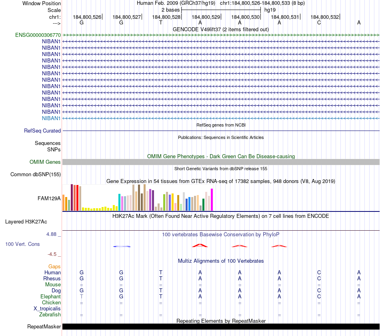Click OMIM Gene Phenotypes track title
Screen dimensions: 380x336
(x=221, y=156)
